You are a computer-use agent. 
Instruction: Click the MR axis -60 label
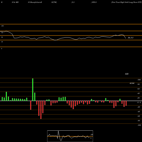coord(139,116)
